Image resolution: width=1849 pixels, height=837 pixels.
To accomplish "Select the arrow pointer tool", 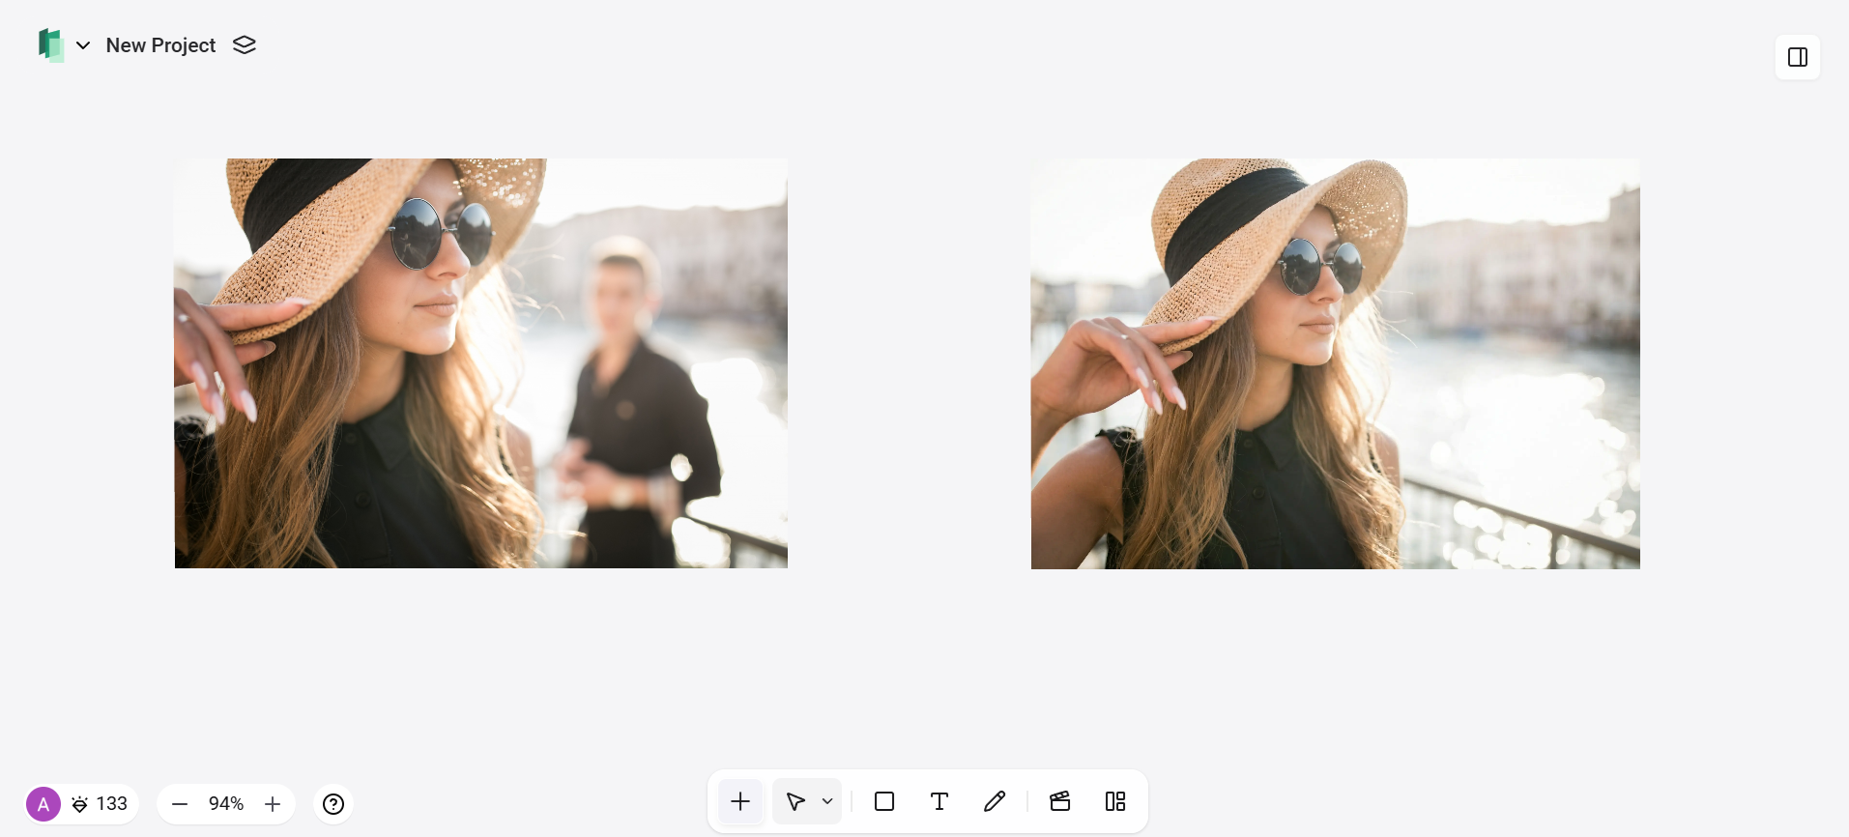I will tap(795, 801).
